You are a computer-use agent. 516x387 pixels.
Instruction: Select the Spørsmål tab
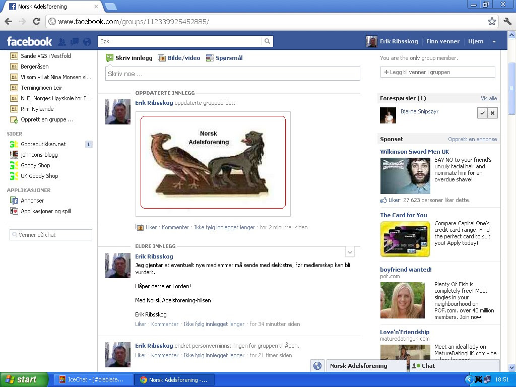click(x=224, y=58)
